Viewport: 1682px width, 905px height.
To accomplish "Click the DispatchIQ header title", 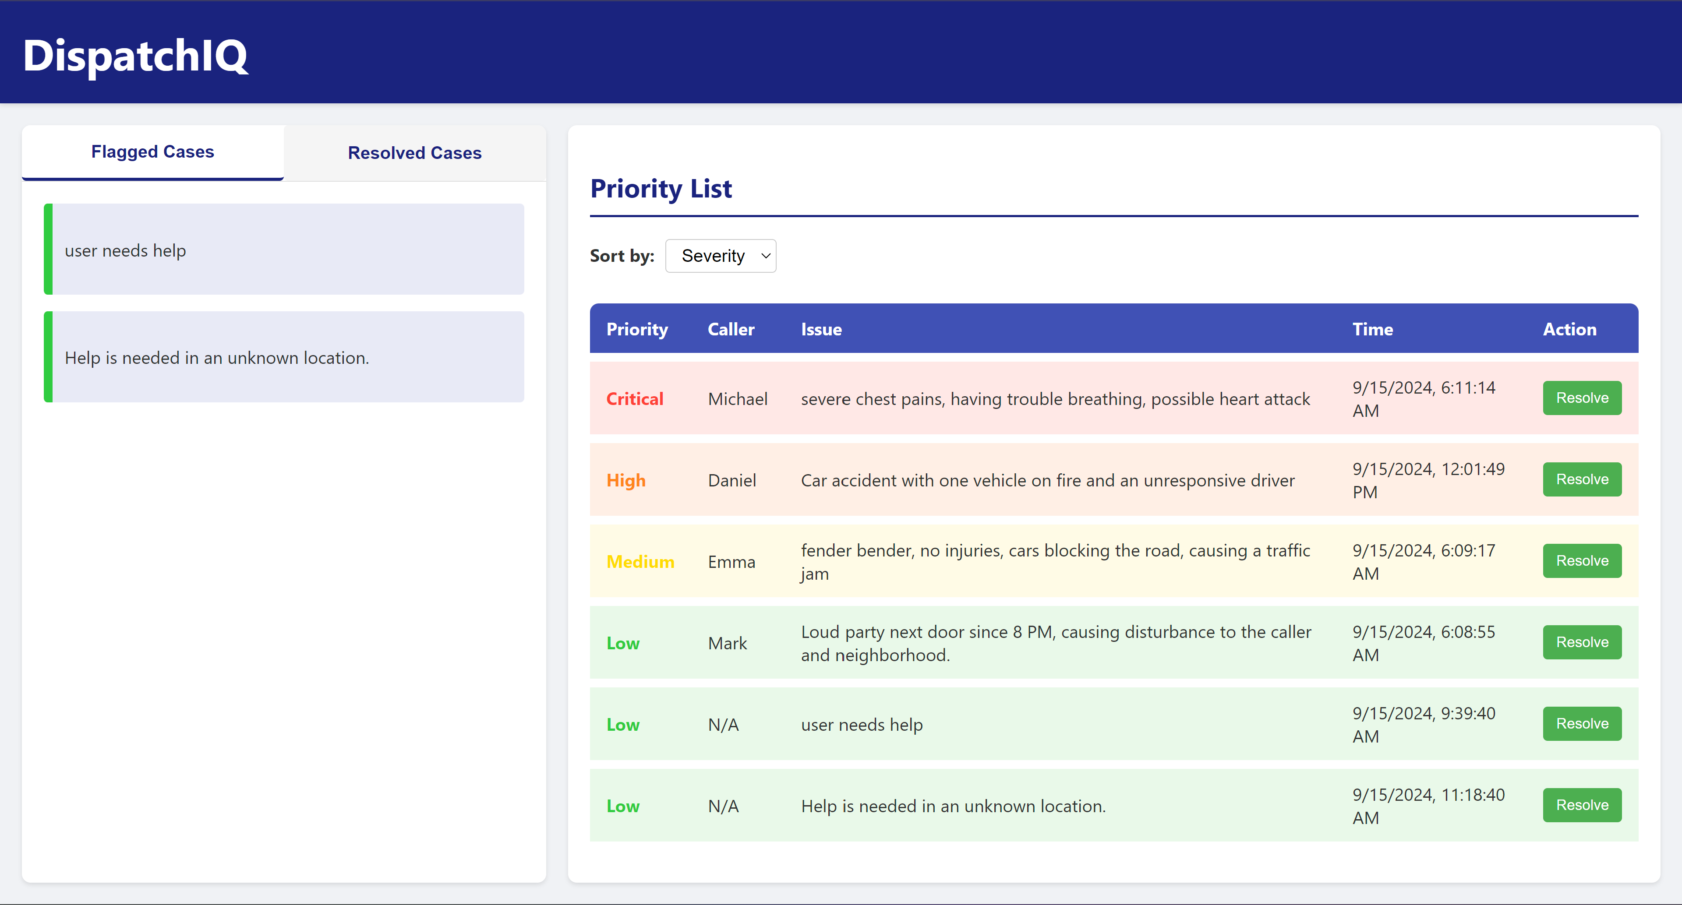I will click(x=135, y=56).
